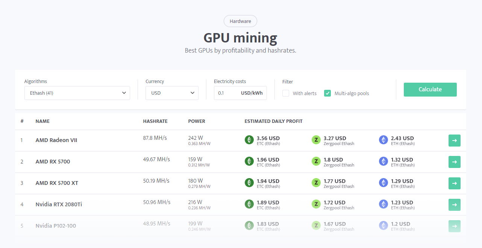Click the GPU mining heading
Screen dimensions: 482x248
point(240,38)
